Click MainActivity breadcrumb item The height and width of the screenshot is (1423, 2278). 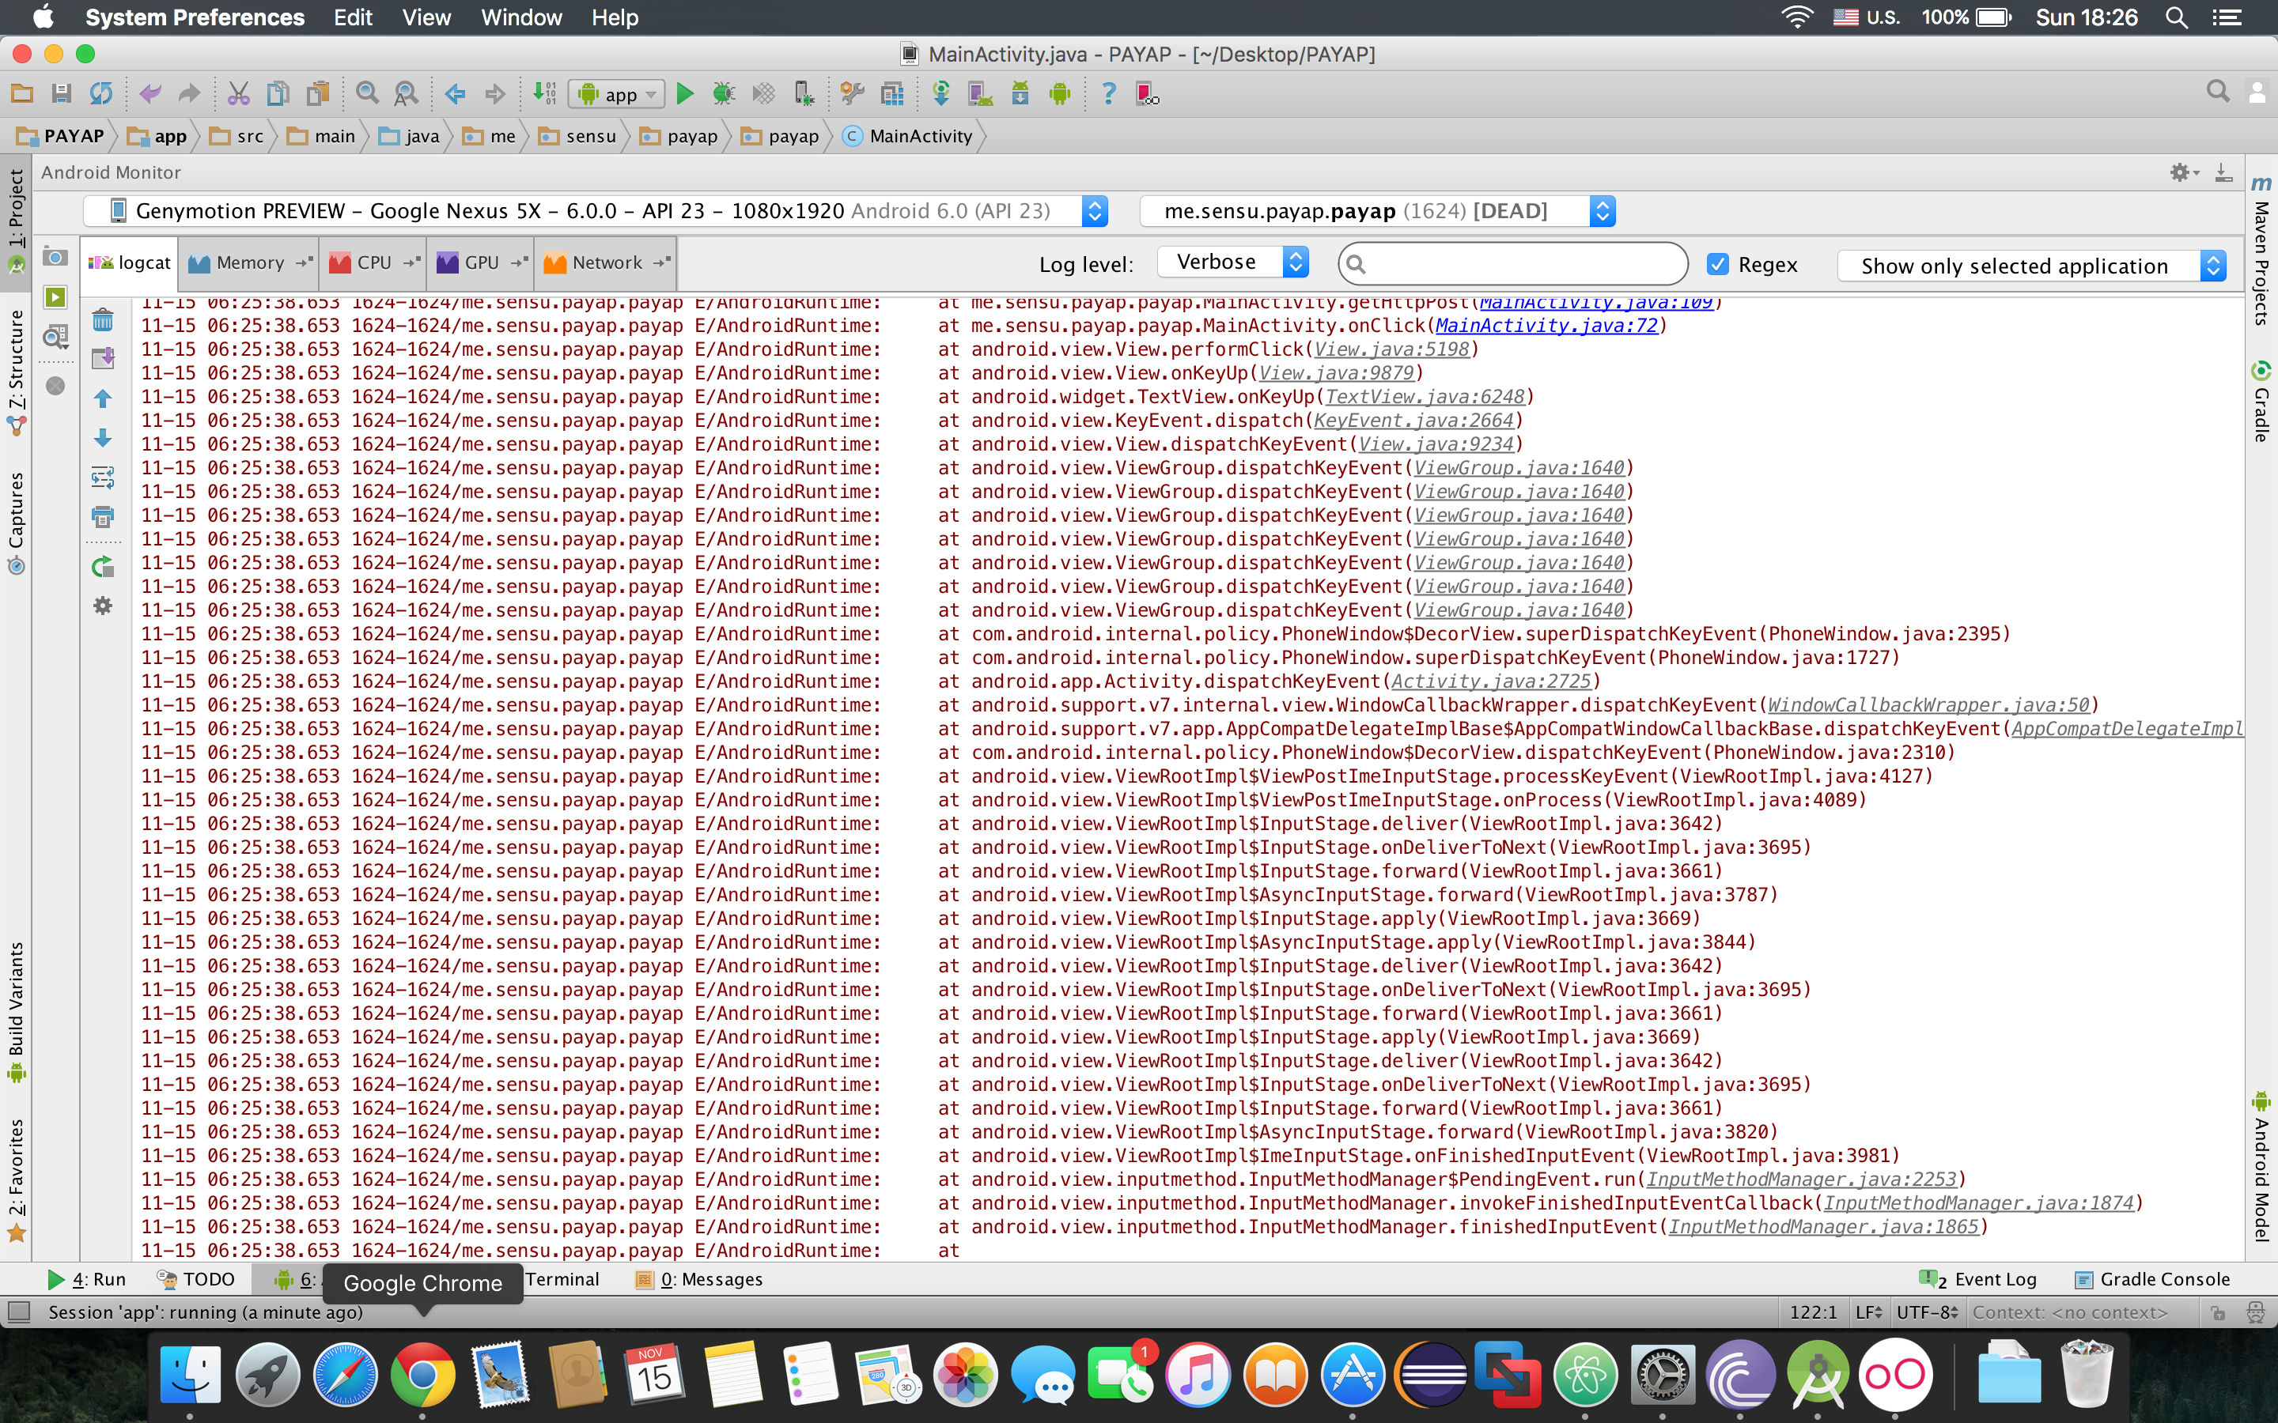[x=908, y=137]
